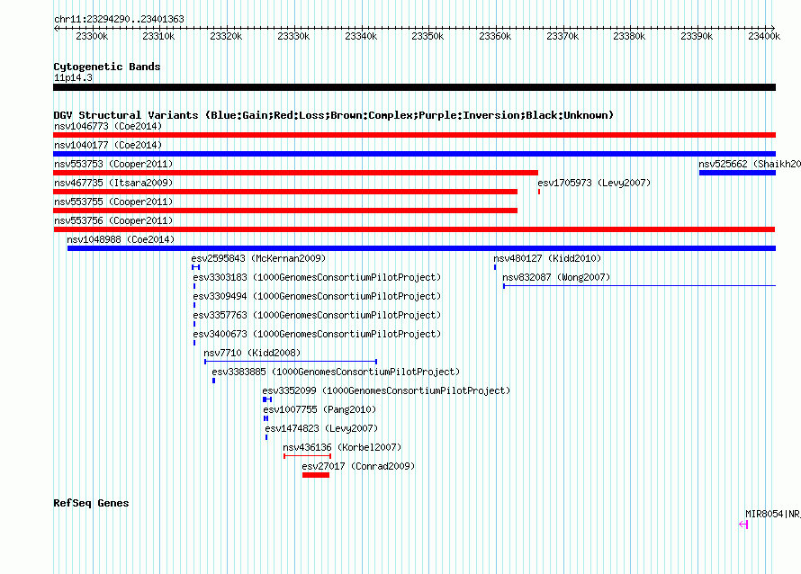Open the nsv436136 (Korbel2007) variant label
The height and width of the screenshot is (574, 801).
[x=342, y=447]
